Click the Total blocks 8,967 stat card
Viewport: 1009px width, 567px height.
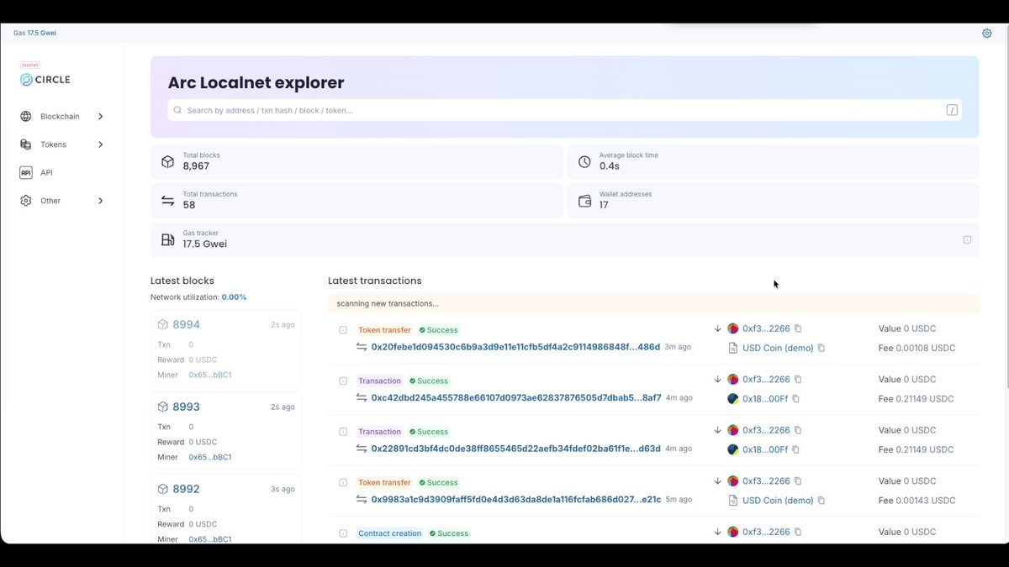357,161
